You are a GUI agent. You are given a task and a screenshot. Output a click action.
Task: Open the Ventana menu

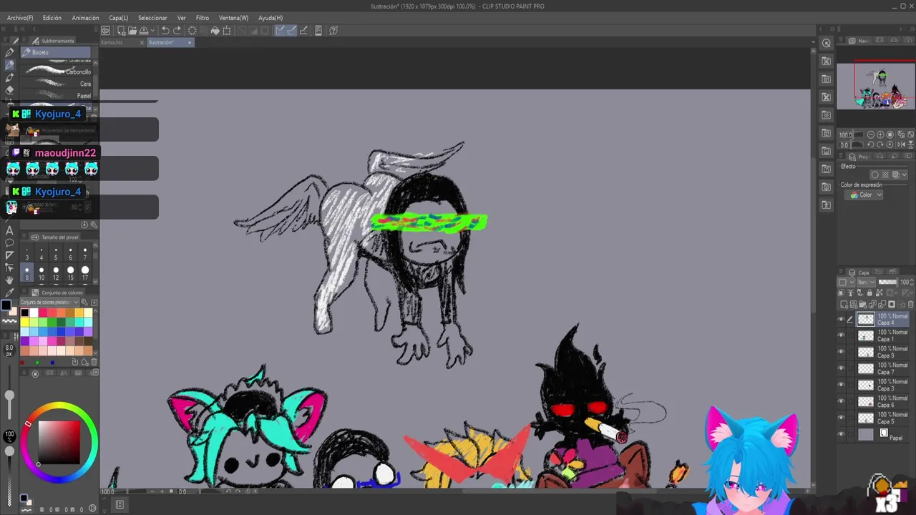coord(234,18)
